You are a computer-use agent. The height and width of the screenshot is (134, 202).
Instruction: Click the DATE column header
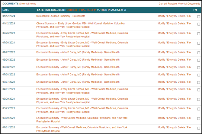tap(6, 10)
